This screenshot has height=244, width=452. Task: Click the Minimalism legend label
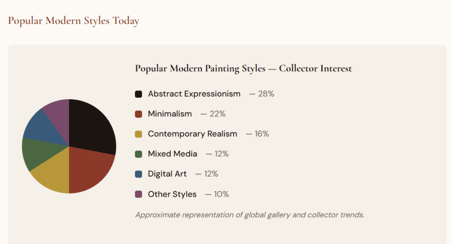[170, 114]
